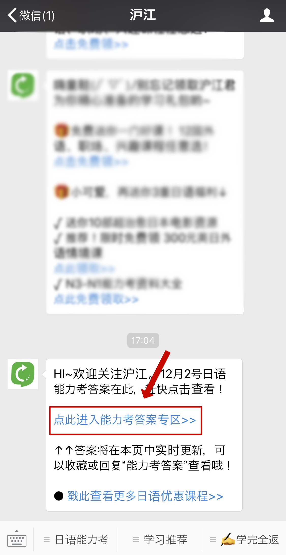Tap the 沪江 title in header
Screen dimensions: 286x555
click(143, 15)
